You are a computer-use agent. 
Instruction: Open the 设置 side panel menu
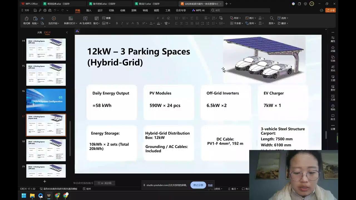tap(333, 127)
